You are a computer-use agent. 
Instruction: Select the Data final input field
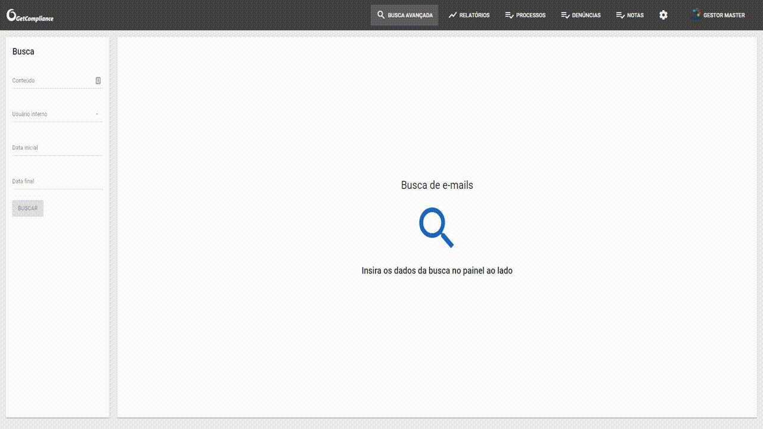(57, 181)
